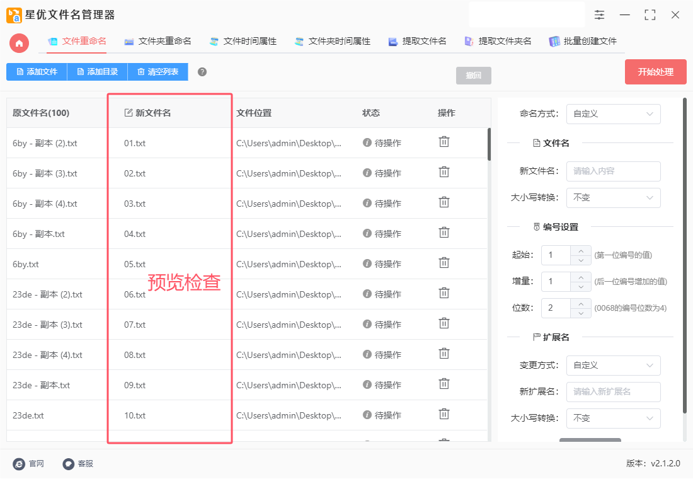
Task: Start processing with 开始处理 button
Action: tap(655, 72)
